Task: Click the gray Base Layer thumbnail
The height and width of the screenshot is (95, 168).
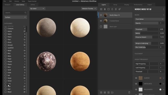Action: (x=106, y=26)
